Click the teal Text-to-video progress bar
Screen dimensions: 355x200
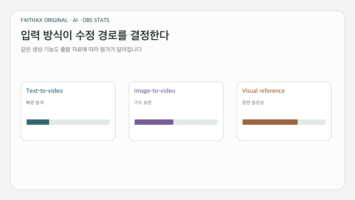click(x=68, y=122)
